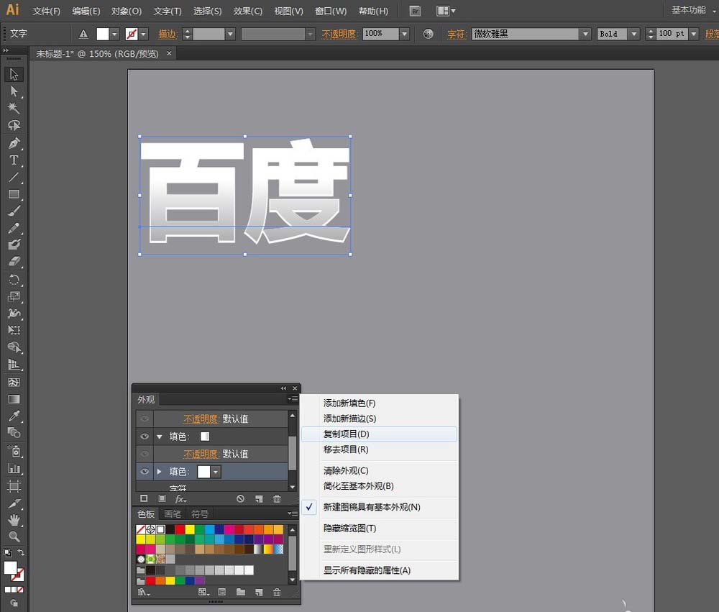Open the 微软雅黑 font family dropdown
This screenshot has width=719, height=612.
click(x=585, y=34)
